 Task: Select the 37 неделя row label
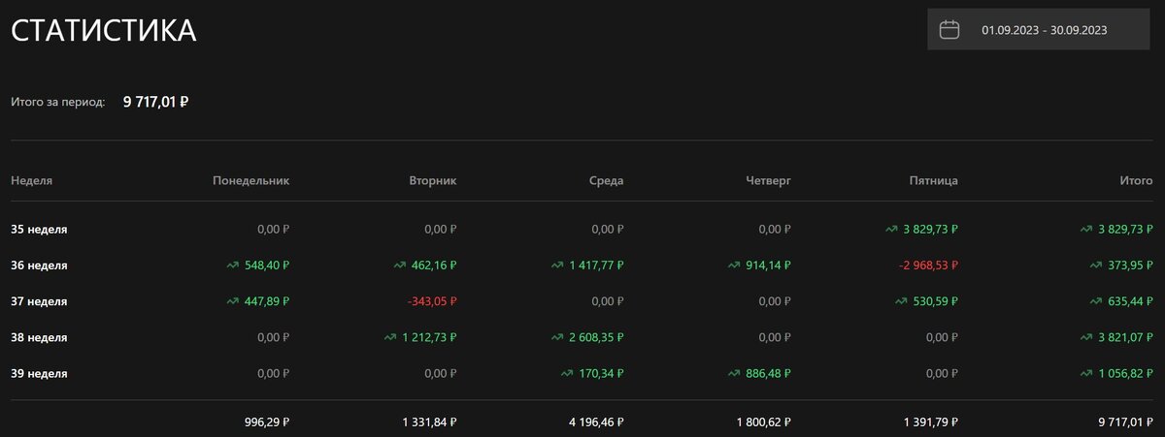coord(39,301)
